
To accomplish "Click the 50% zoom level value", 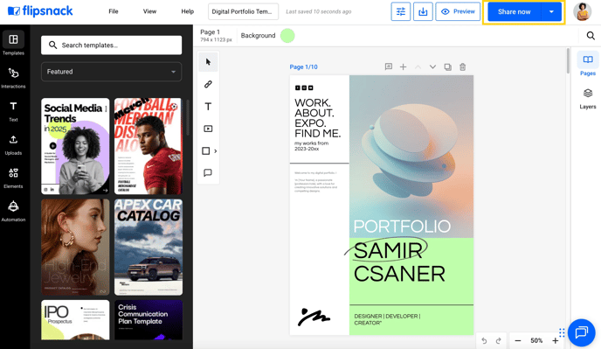I will 536,340.
